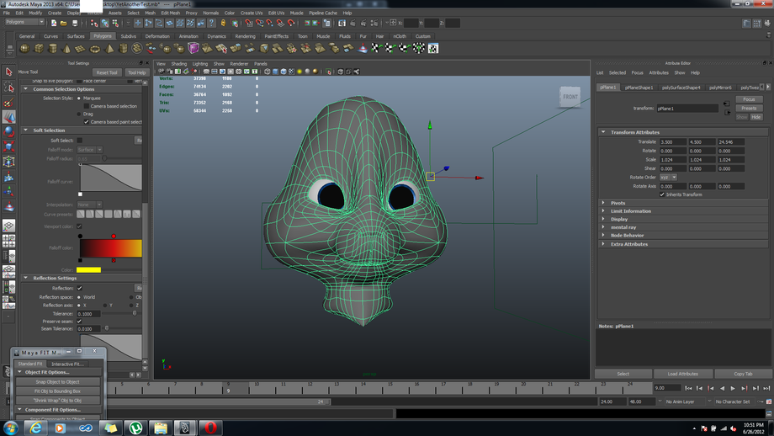The height and width of the screenshot is (436, 774).
Task: Toggle smooth shade blue cube in viewport
Action: (x=275, y=72)
